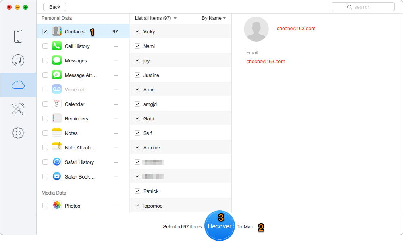Click the struck-through email contact title

296,29
